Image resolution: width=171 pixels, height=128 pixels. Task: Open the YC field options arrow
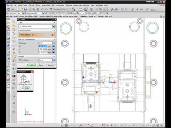click(x=53, y=49)
